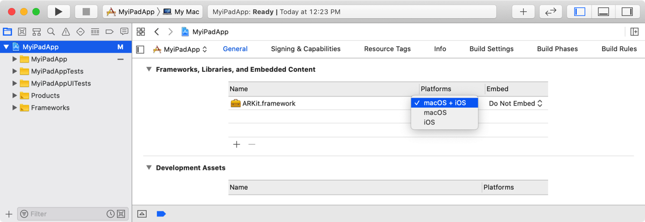Select iOS from the platforms menu
645x222 pixels.
(429, 122)
